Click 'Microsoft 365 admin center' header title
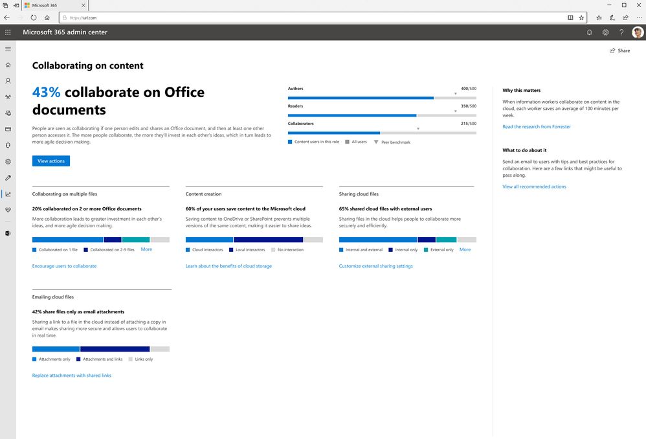This screenshot has width=646, height=439. [x=65, y=32]
